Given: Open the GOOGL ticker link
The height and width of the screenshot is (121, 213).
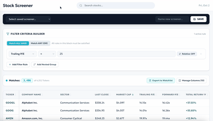Looking at the screenshot, I should pyautogui.click(x=10, y=103).
